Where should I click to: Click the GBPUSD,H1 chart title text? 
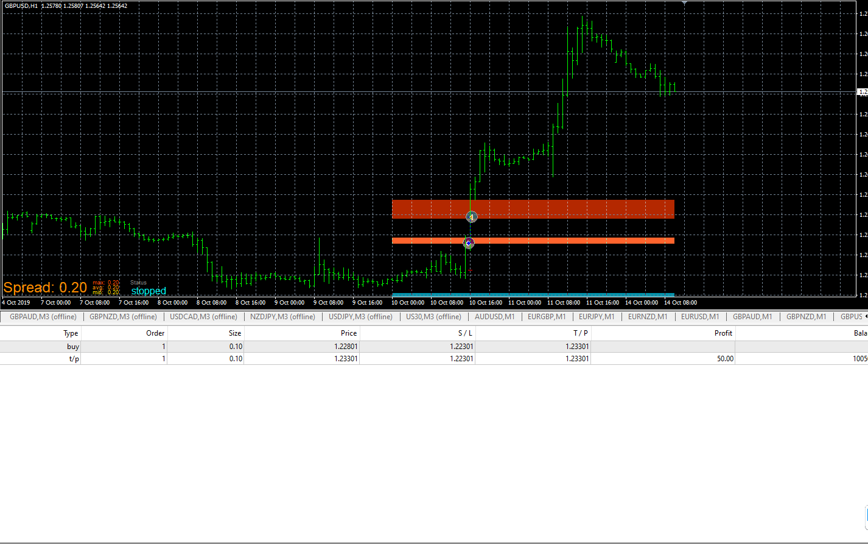[x=20, y=5]
